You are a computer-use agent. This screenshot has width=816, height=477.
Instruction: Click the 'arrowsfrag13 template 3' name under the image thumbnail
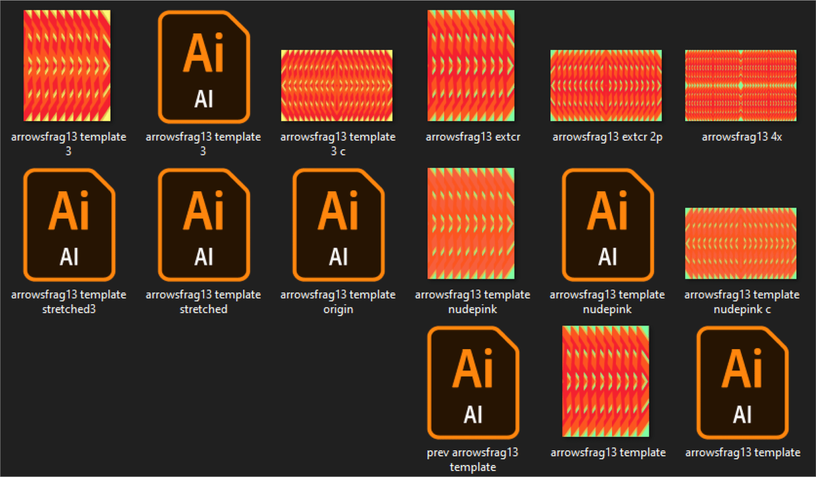(x=69, y=144)
